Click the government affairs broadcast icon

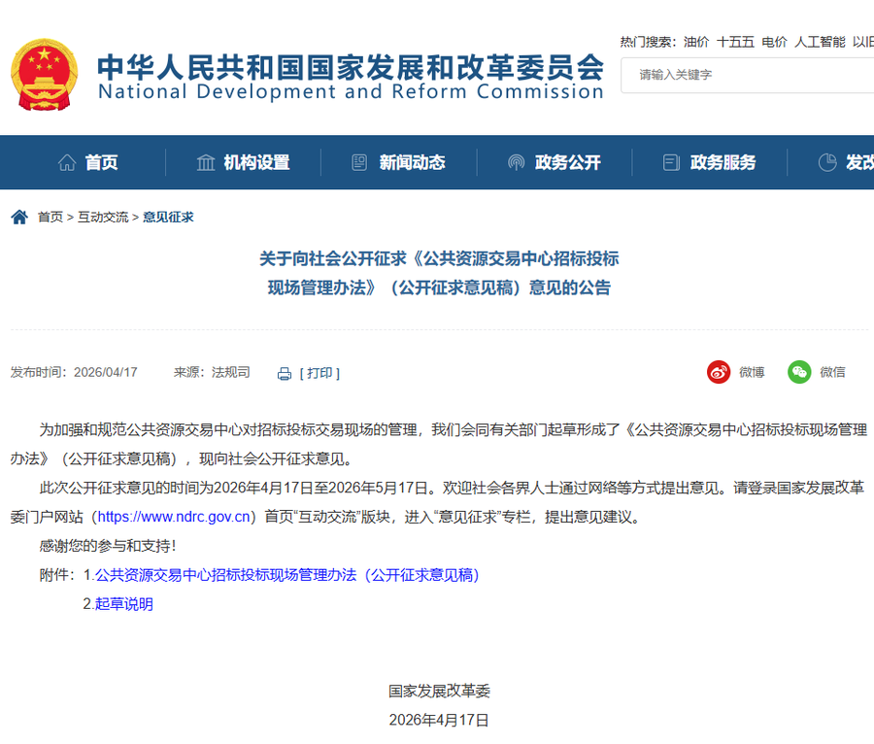[517, 163]
